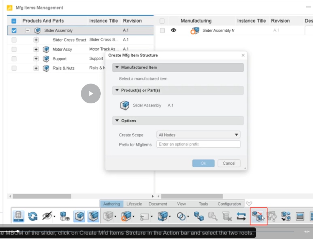Switch to the Lifecycle tab
This screenshot has width=313, height=239.
point(134,204)
